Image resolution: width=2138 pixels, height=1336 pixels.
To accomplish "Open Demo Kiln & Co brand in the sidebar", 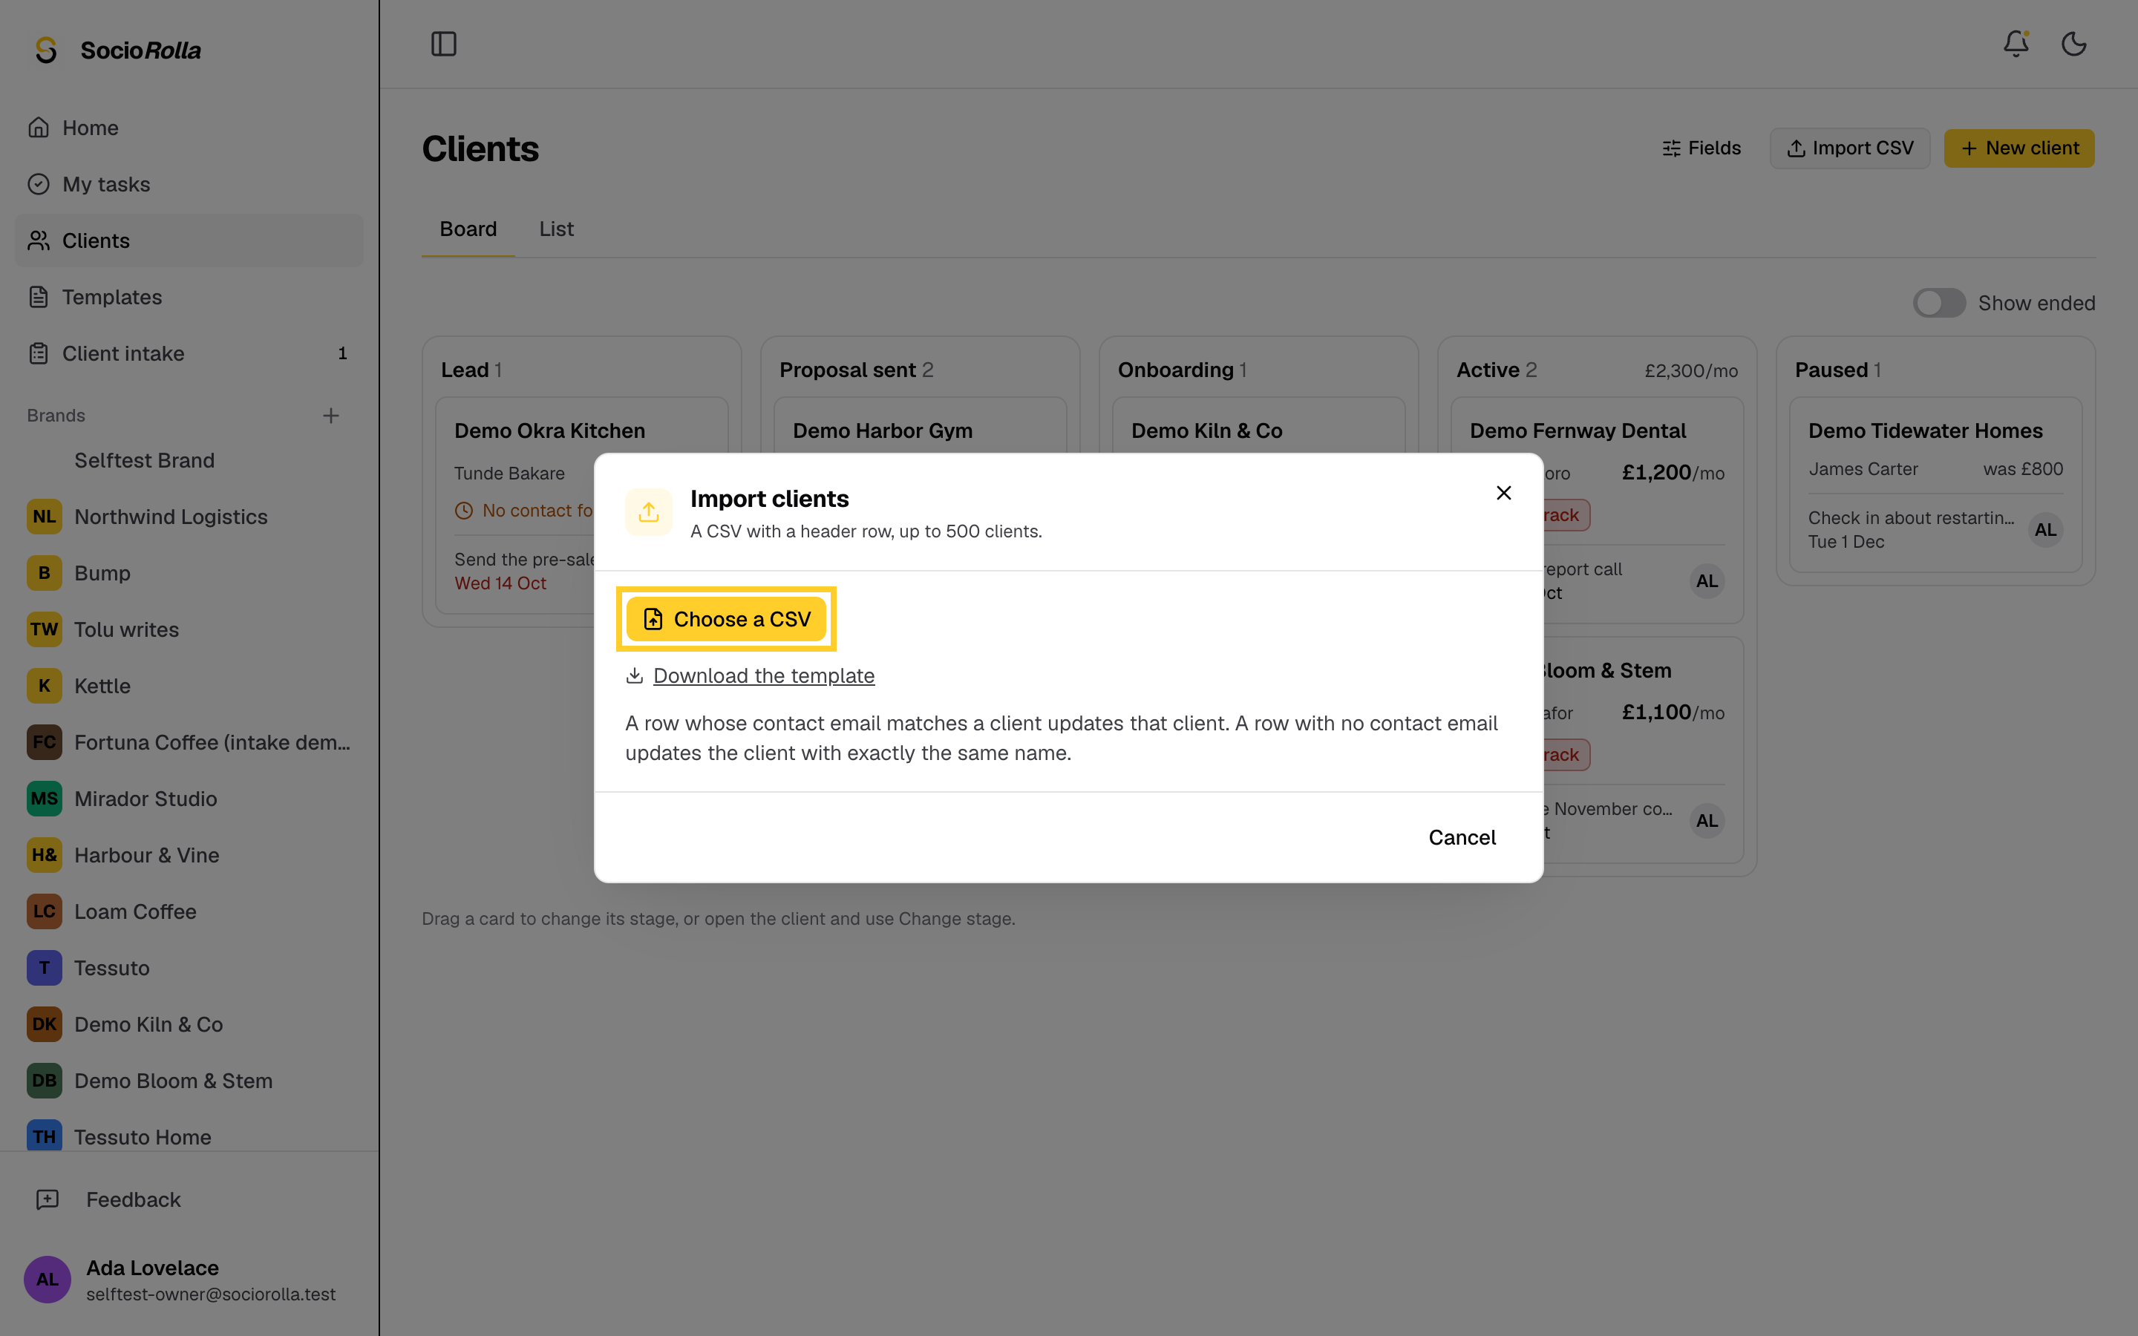I will pos(189,1024).
